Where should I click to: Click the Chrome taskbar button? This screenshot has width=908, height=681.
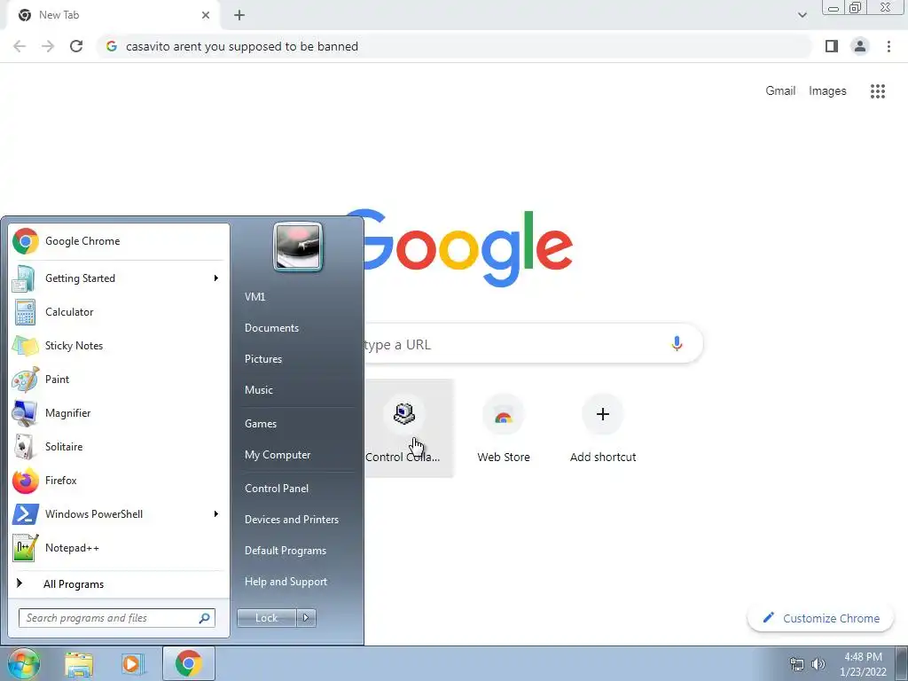point(189,663)
